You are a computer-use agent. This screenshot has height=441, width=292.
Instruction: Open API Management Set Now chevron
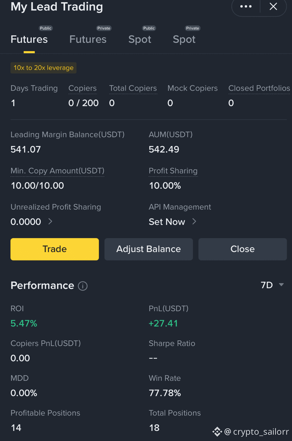click(194, 222)
